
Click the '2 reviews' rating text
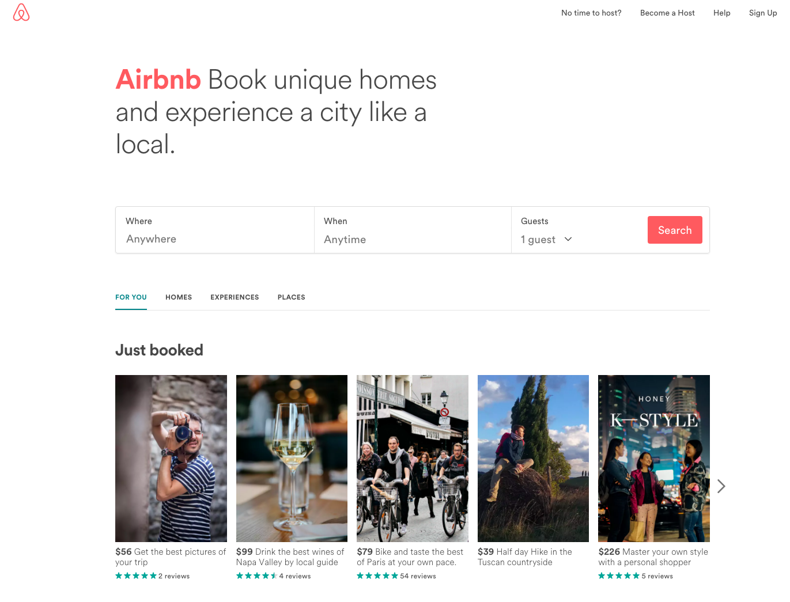[x=174, y=576]
